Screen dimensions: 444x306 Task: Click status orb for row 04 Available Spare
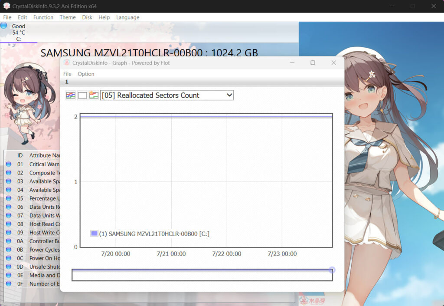click(x=9, y=190)
